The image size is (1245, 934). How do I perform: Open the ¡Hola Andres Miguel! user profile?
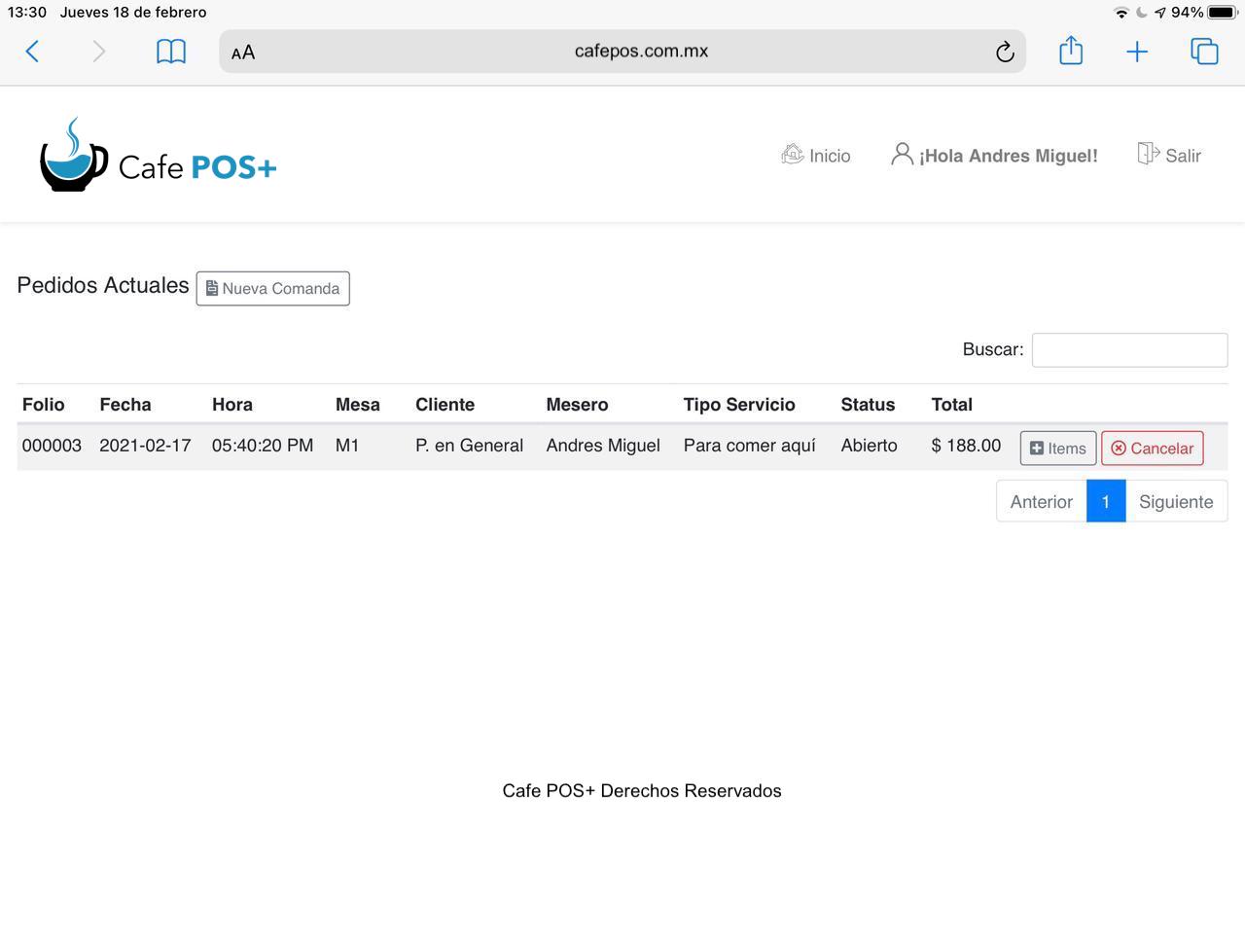[x=994, y=156]
